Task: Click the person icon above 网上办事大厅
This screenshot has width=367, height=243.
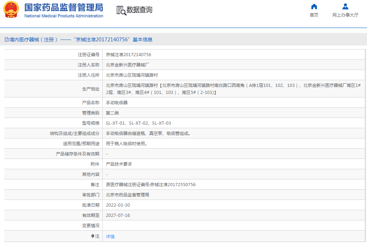Action: tap(345, 7)
